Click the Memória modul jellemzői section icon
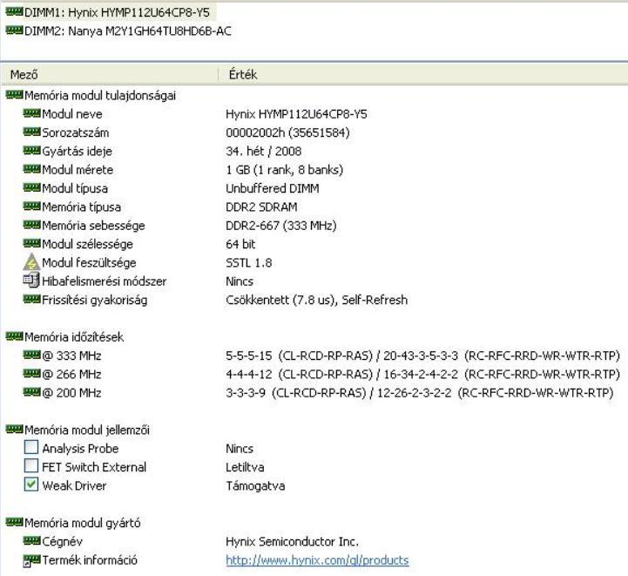The width and height of the screenshot is (628, 576). (x=14, y=429)
